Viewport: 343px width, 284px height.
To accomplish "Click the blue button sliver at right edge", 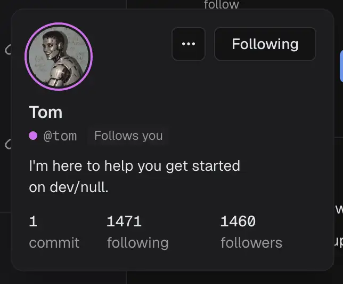I will click(x=341, y=66).
